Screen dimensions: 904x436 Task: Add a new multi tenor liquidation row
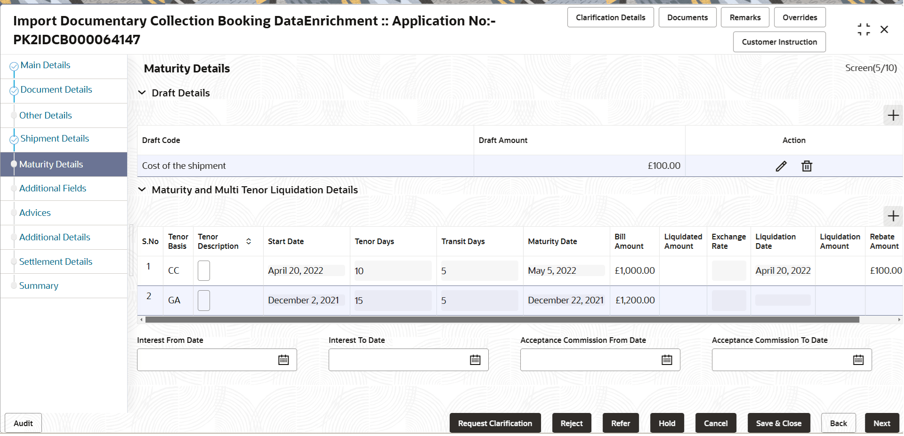click(893, 216)
